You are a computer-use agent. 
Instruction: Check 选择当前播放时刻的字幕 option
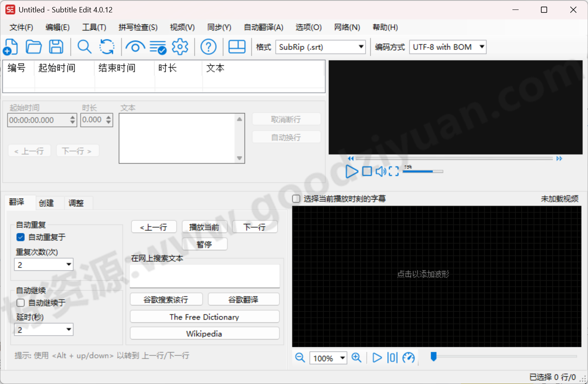coord(296,199)
